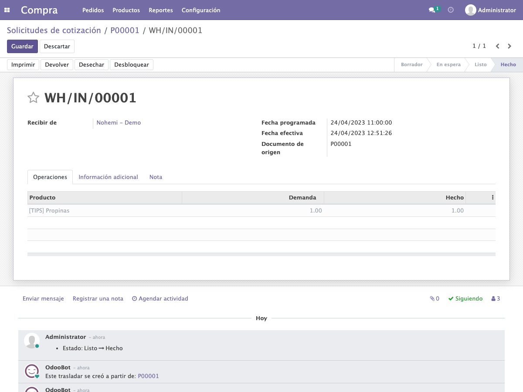Show the followers count icon
Viewport: 523px width, 392px height.
496,299
